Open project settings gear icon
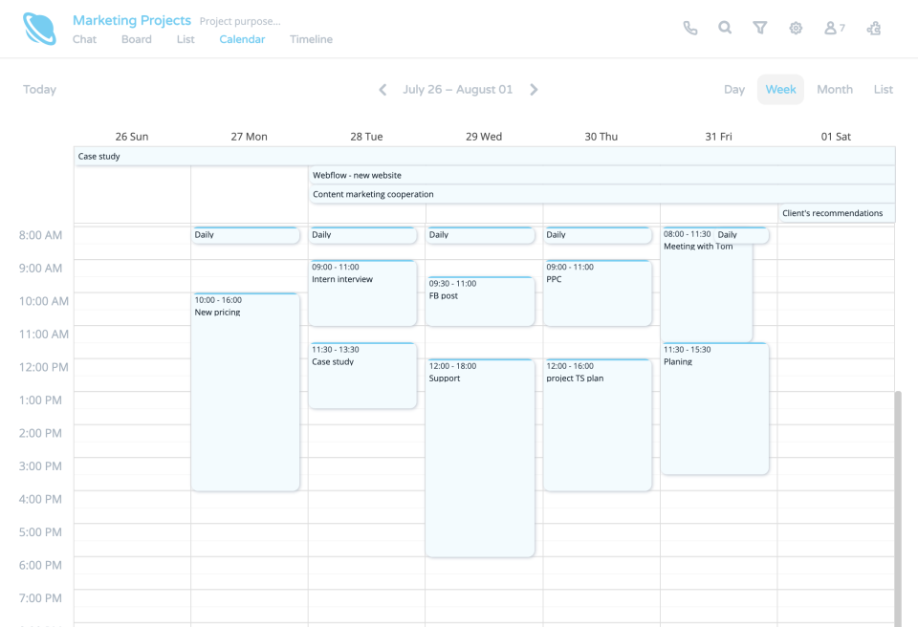The image size is (918, 627). (x=795, y=28)
